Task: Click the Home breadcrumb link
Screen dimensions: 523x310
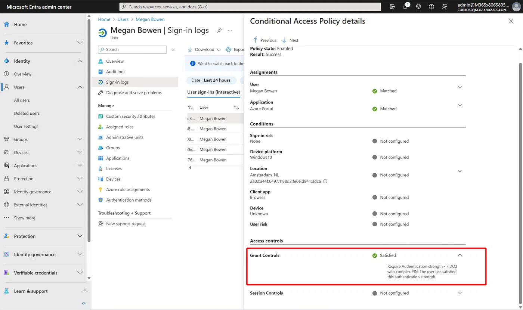Action: click(104, 19)
